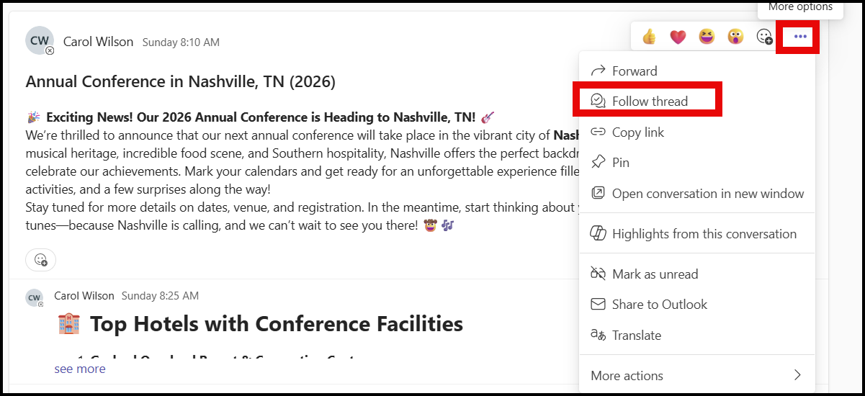865x396 pixels.
Task: Expand the More actions submenu
Action: click(x=696, y=375)
